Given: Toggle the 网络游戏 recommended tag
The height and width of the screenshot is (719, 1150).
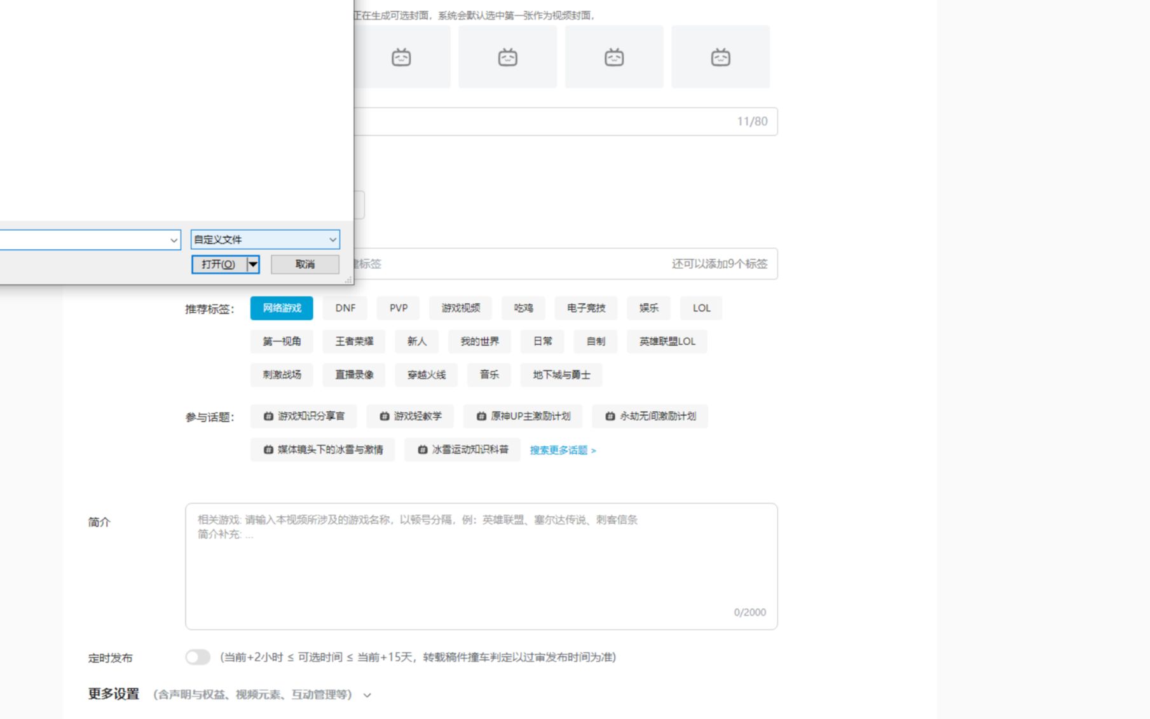Looking at the screenshot, I should coord(282,308).
